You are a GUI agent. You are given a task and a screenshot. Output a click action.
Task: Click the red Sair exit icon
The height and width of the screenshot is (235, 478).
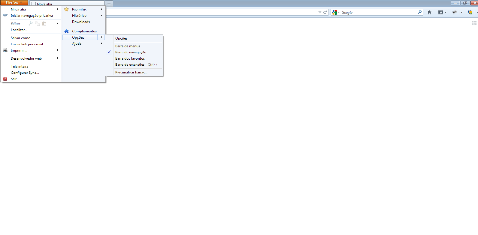click(5, 79)
